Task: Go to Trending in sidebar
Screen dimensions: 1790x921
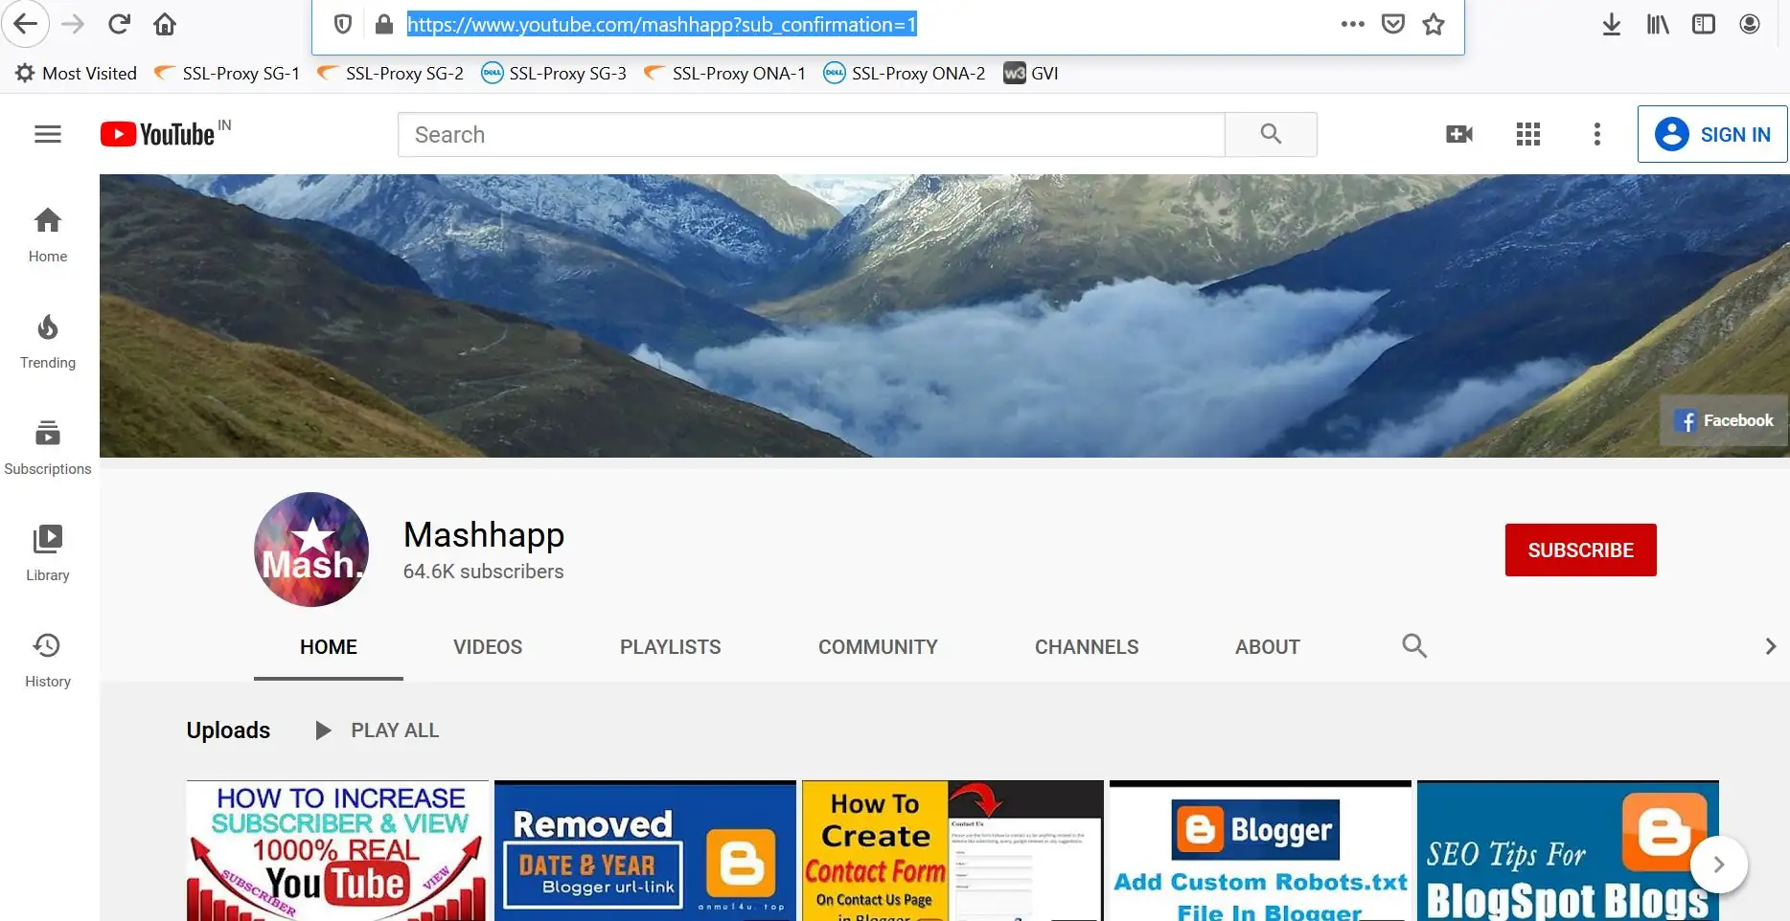Action: point(48,341)
